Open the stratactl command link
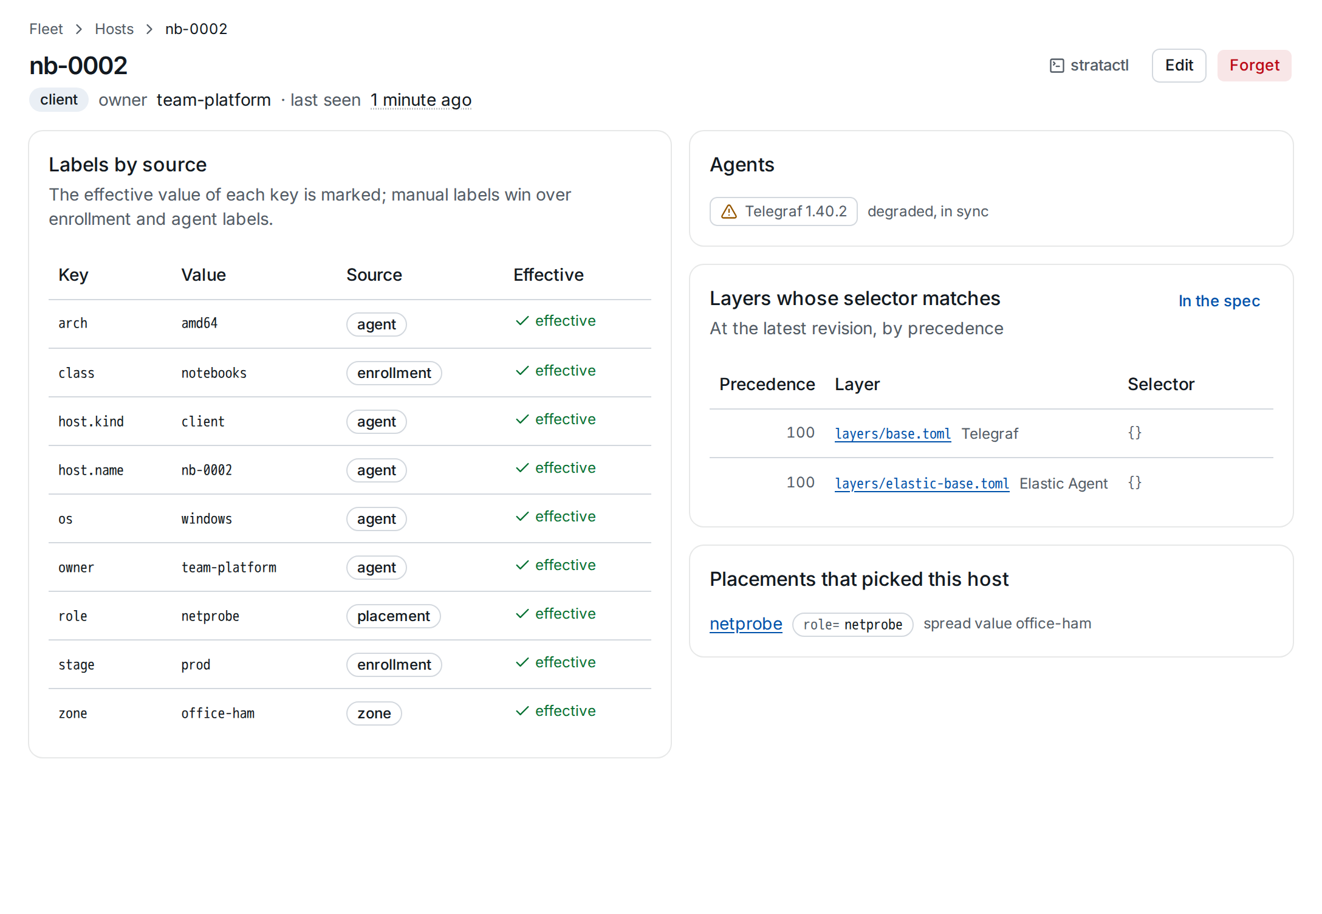The width and height of the screenshot is (1322, 914). pos(1089,66)
